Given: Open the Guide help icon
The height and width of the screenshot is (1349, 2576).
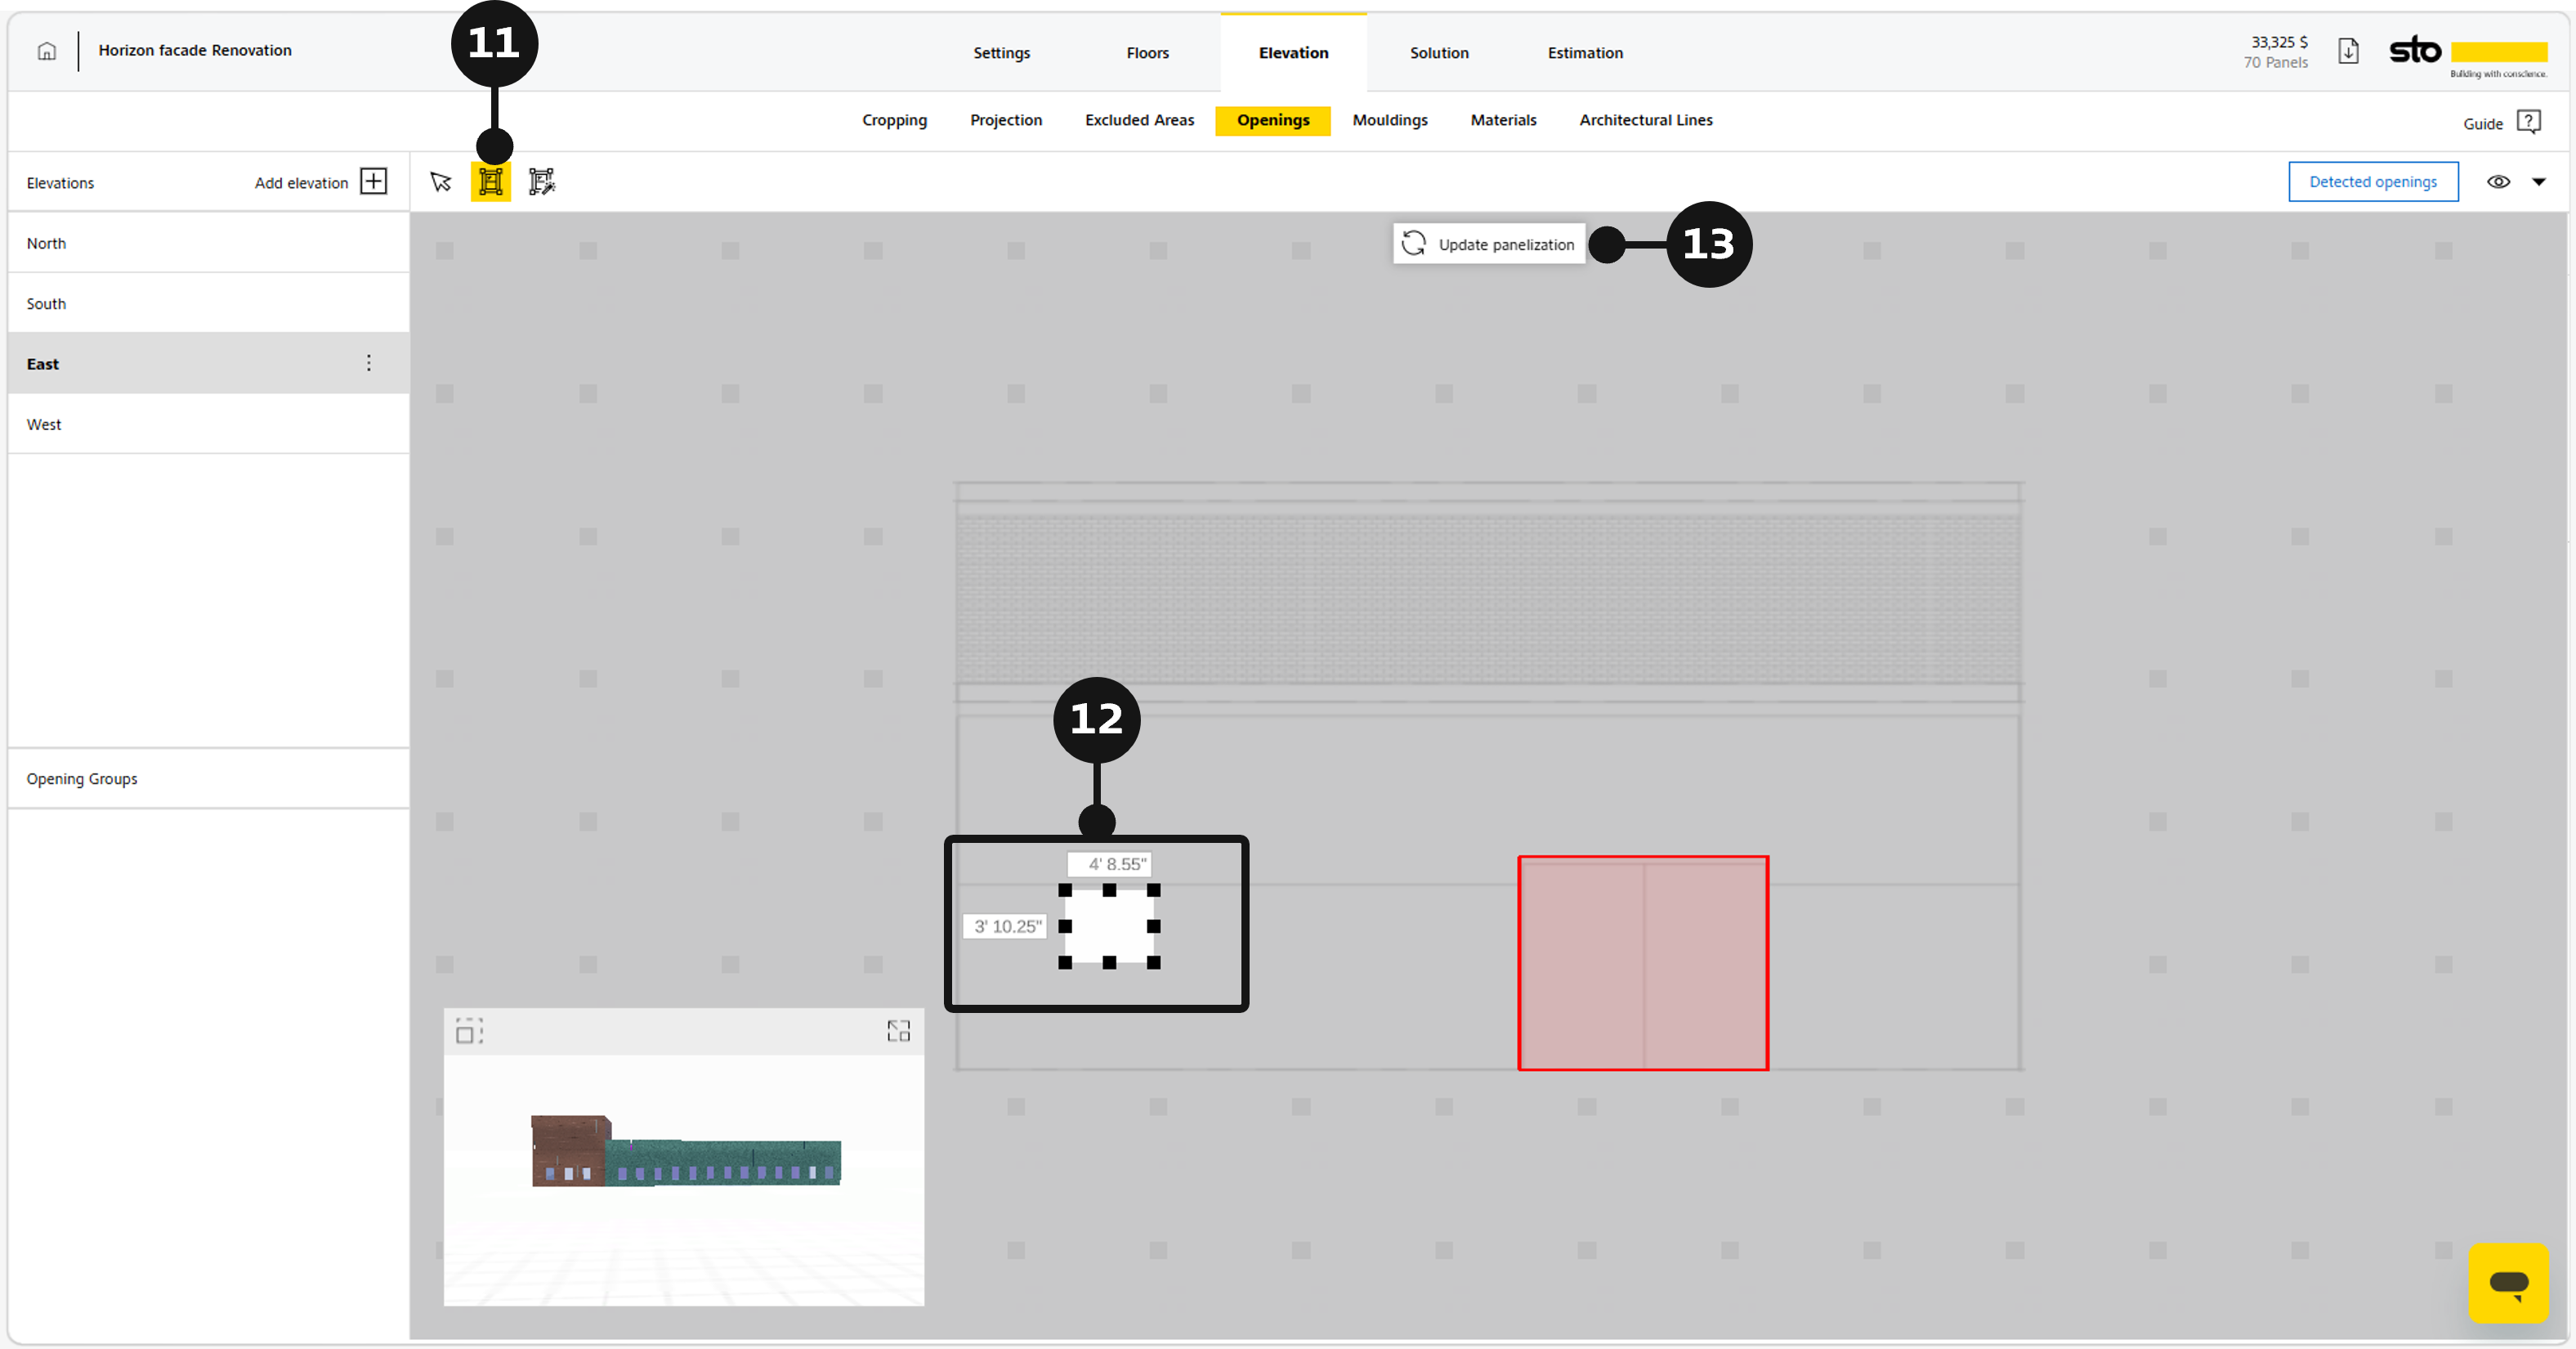Looking at the screenshot, I should click(2529, 122).
